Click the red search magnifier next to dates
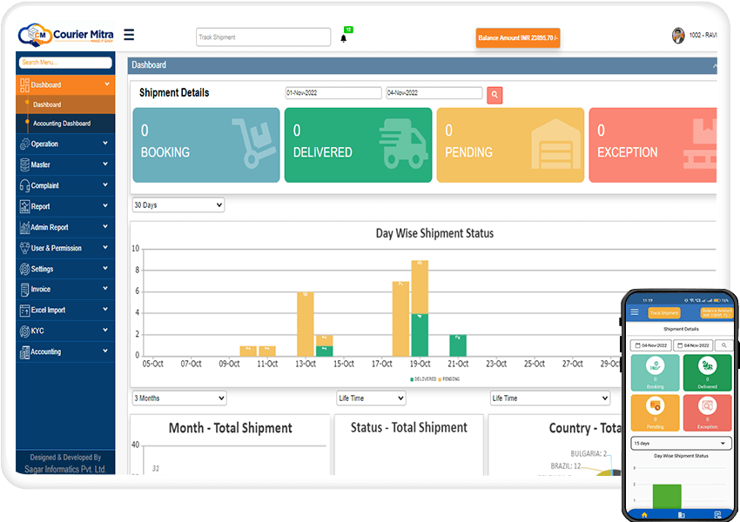Screen dimensions: 740x522 click(495, 94)
